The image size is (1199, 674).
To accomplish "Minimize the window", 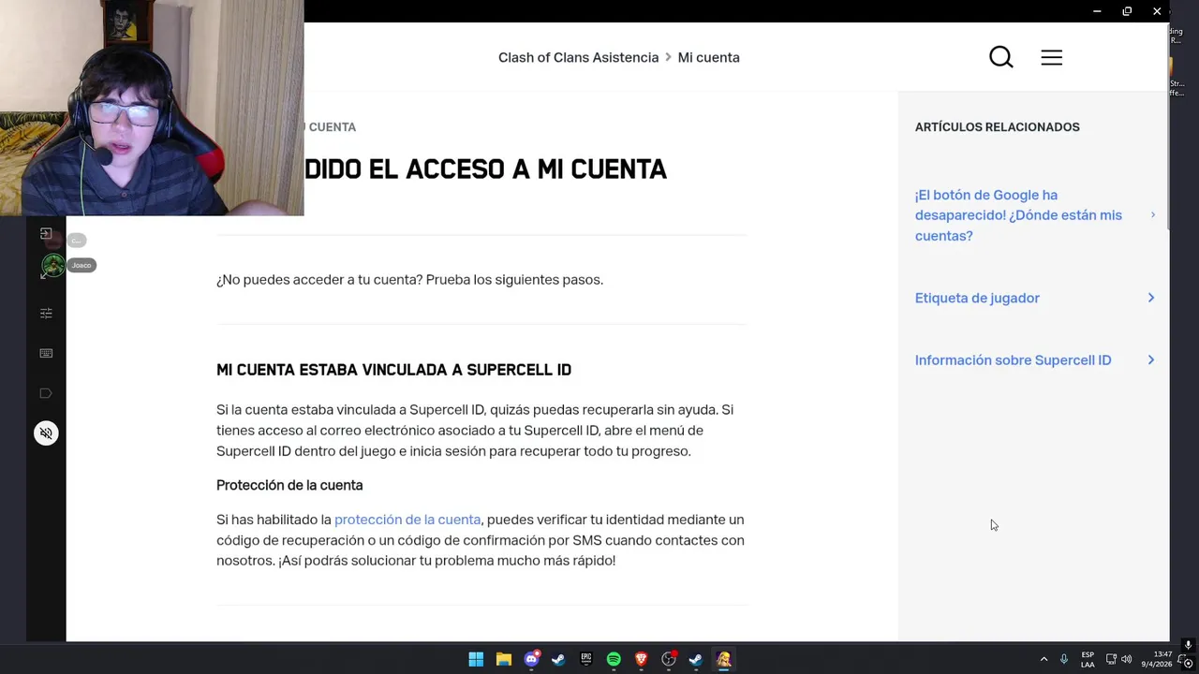I will 1097,11.
